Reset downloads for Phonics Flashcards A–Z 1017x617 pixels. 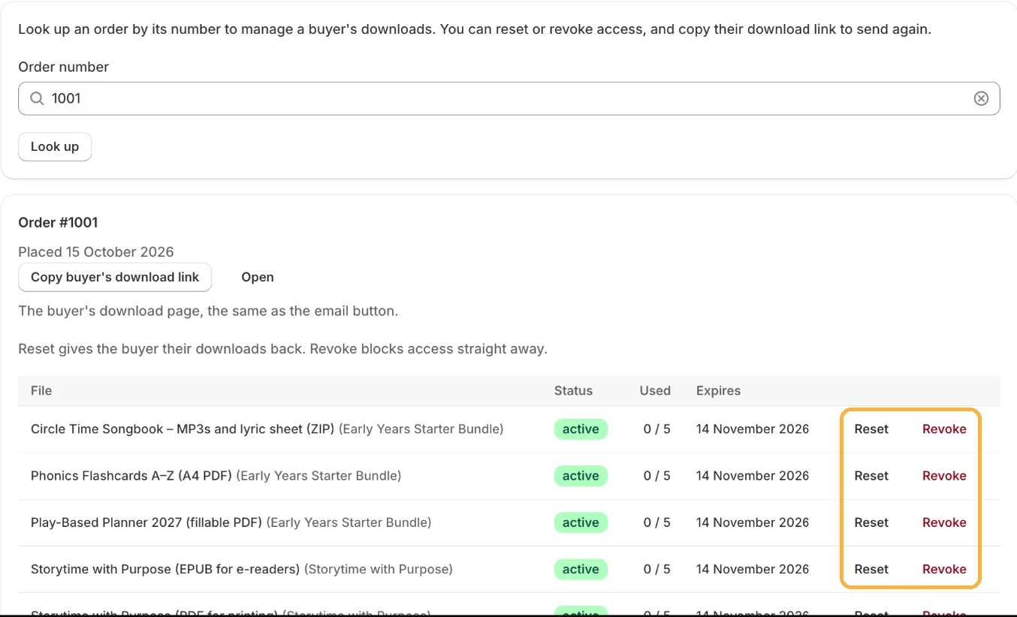pos(871,476)
